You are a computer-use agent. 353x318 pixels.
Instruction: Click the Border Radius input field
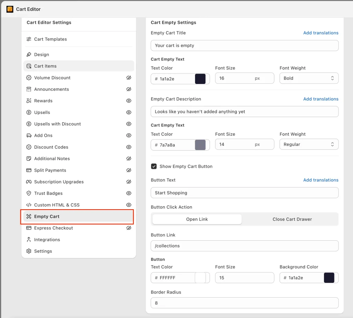(x=244, y=303)
